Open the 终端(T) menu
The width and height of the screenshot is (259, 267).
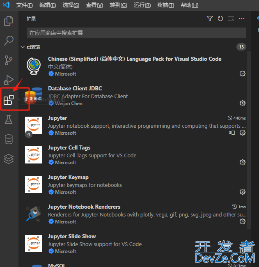pos(165,5)
